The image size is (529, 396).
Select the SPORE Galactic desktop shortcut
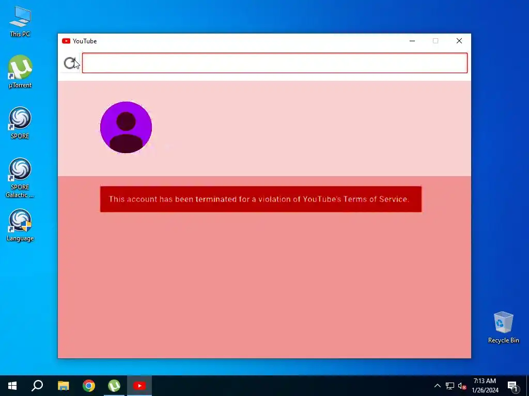(20, 178)
